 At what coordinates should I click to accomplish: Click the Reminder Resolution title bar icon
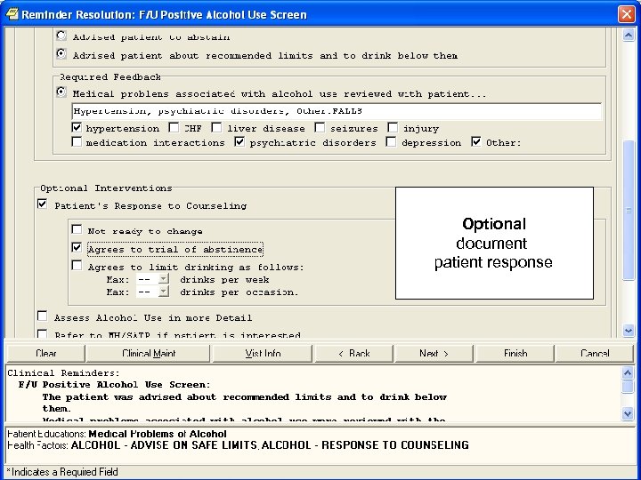click(12, 14)
